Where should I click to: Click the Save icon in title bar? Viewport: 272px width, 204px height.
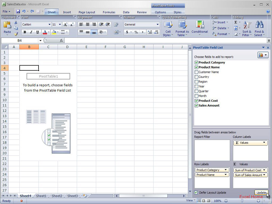tap(18, 12)
